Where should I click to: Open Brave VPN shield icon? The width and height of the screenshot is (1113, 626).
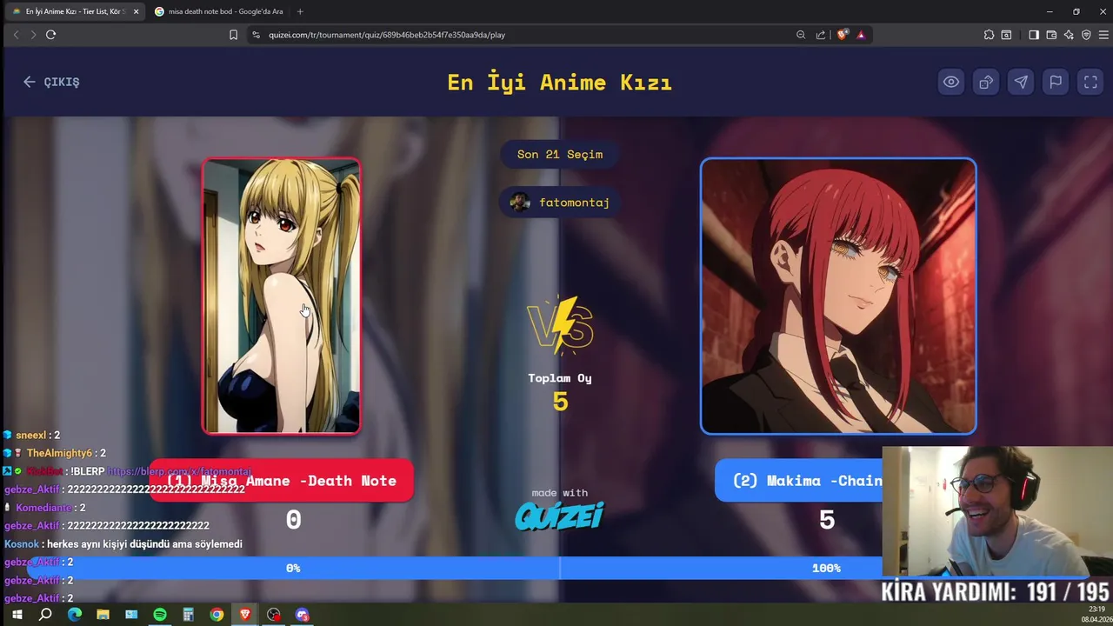pyautogui.click(x=1086, y=35)
